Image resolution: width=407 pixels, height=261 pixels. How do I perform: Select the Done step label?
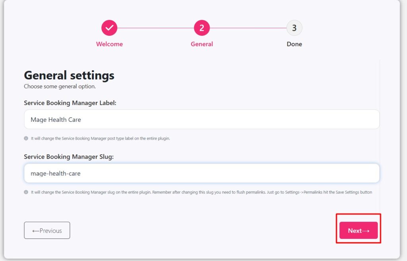[294, 44]
